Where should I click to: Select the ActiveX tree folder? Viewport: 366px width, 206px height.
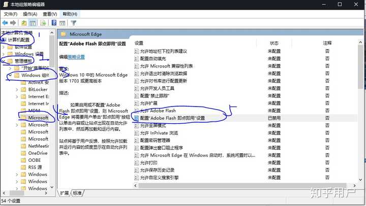(x=39, y=82)
